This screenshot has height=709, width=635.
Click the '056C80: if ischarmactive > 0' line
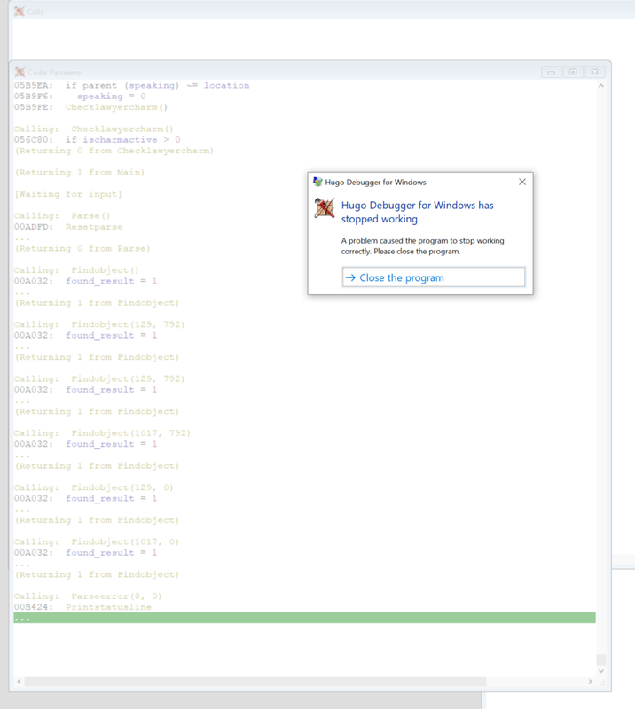pos(98,140)
